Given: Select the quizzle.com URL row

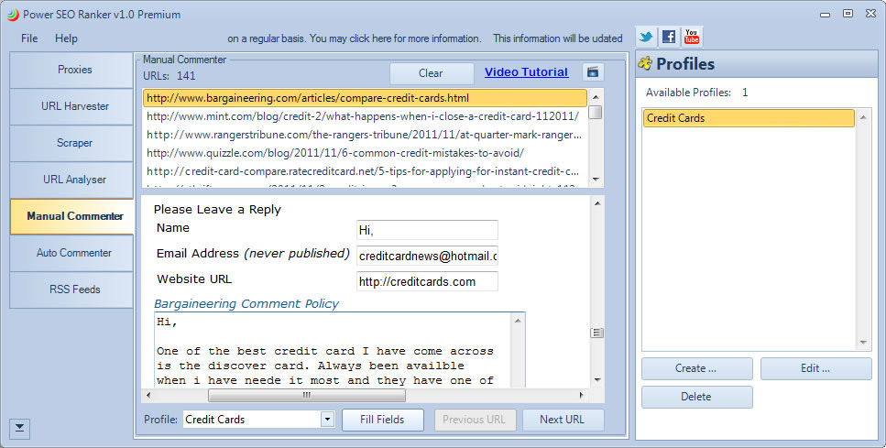Looking at the screenshot, I should click(365, 152).
